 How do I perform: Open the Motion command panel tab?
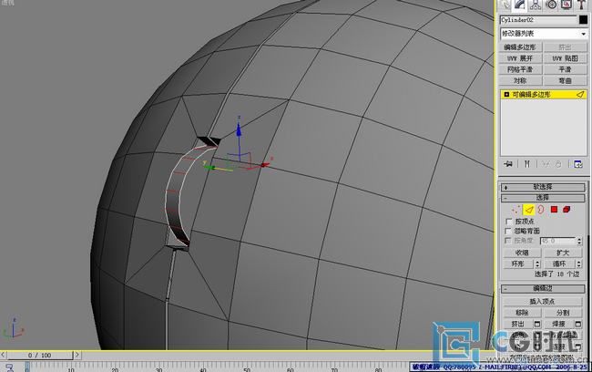551,5
